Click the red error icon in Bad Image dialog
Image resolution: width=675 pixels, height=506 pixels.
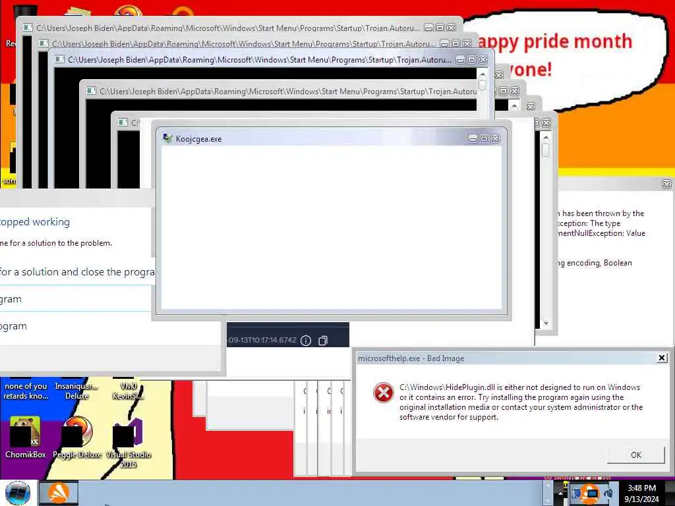tap(383, 393)
